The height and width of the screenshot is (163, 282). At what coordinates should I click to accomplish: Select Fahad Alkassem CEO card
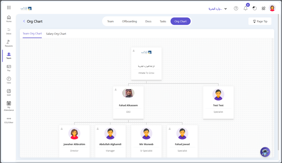pyautogui.click(x=128, y=102)
